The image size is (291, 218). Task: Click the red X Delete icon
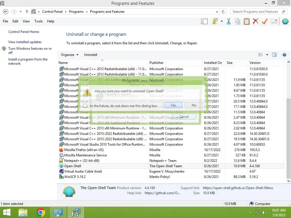pos(255,21)
